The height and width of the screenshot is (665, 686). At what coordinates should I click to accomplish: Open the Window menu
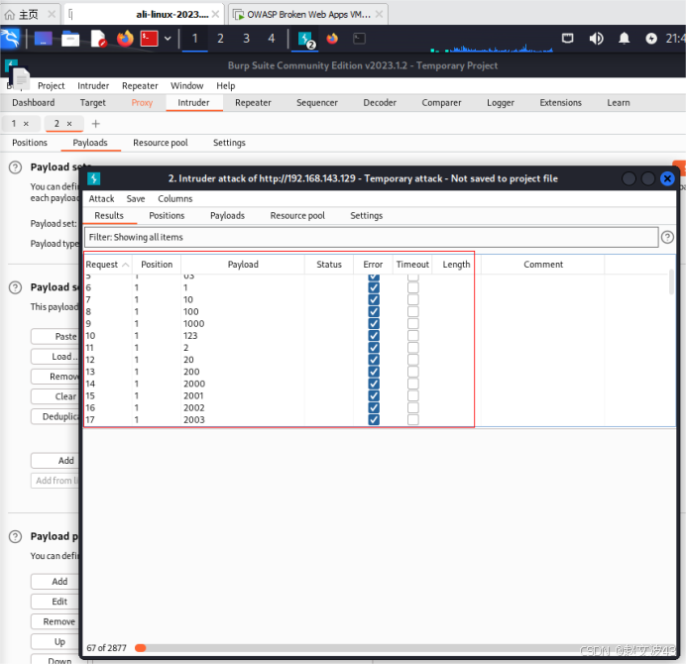(x=186, y=86)
